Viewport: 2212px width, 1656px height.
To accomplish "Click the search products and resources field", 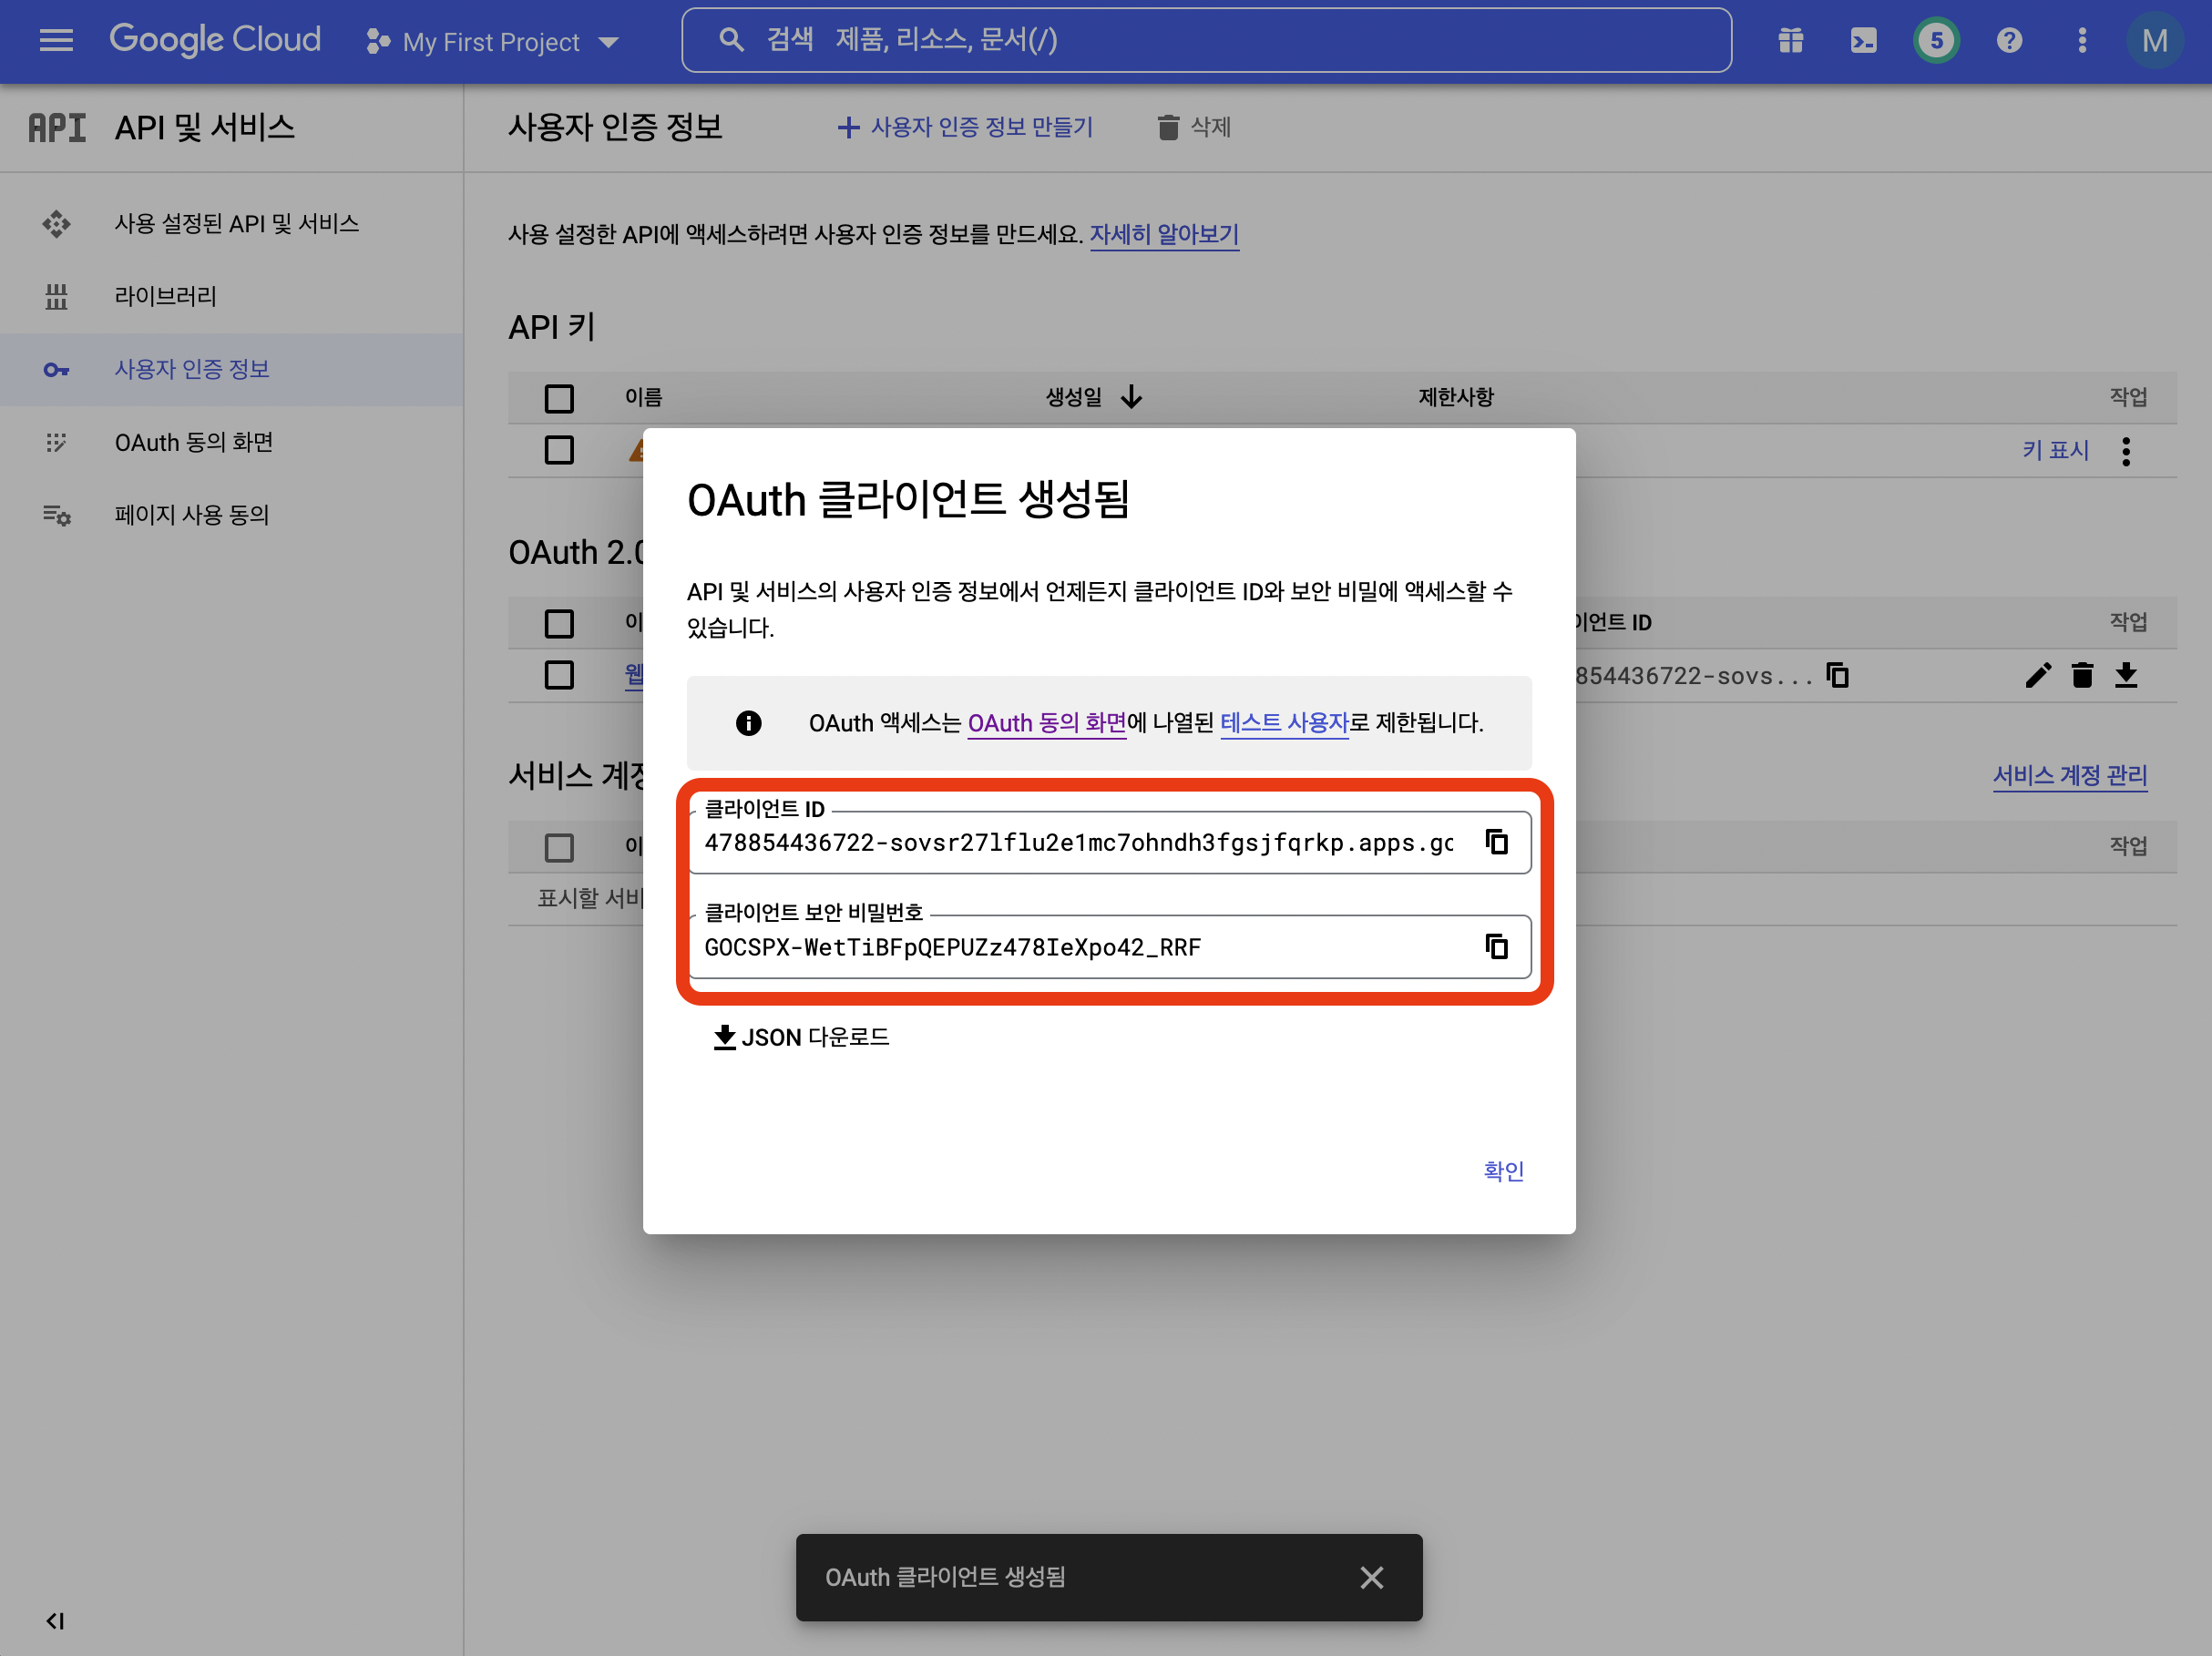I will tap(1206, 40).
